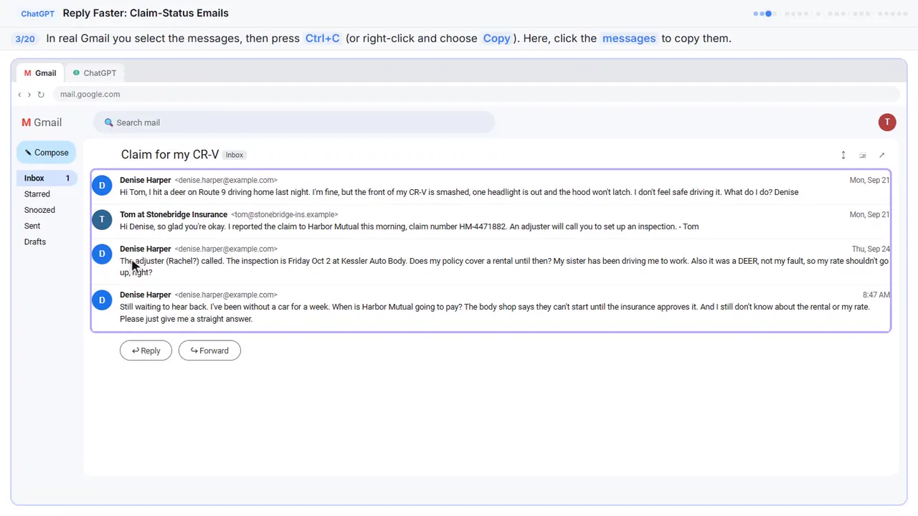Click the Compose button
918x516 pixels.
click(x=47, y=153)
